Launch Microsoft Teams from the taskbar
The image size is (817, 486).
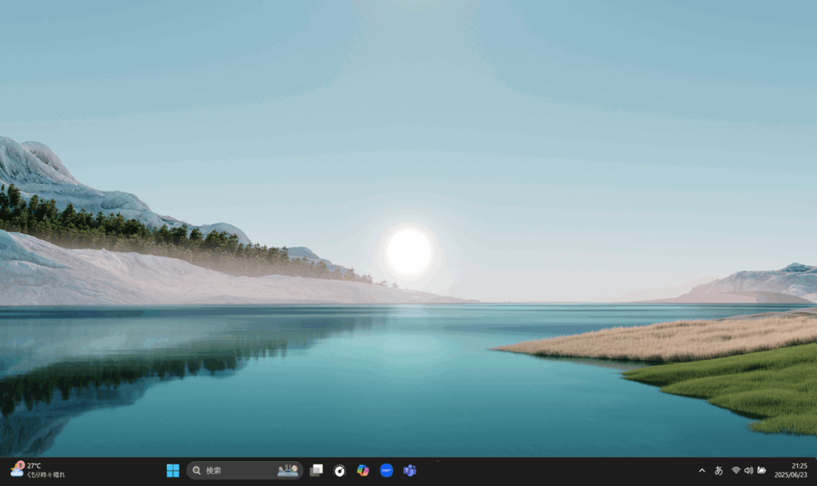(x=410, y=470)
